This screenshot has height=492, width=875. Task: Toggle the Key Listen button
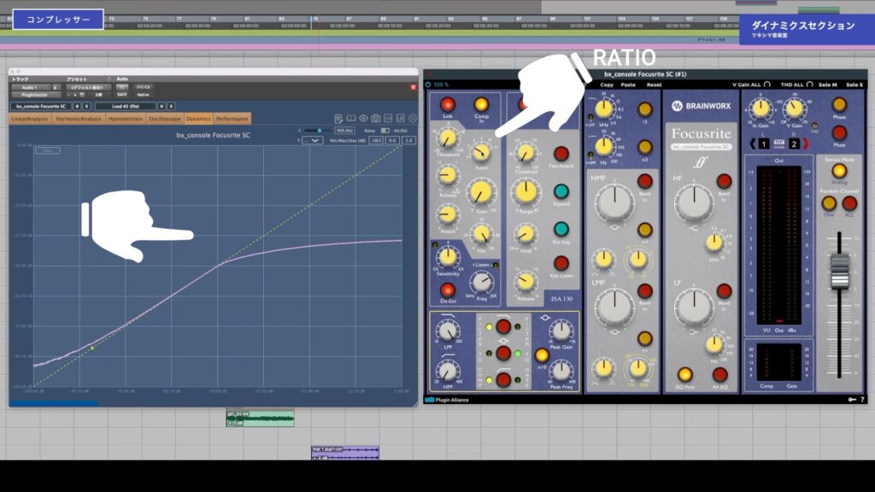click(561, 263)
